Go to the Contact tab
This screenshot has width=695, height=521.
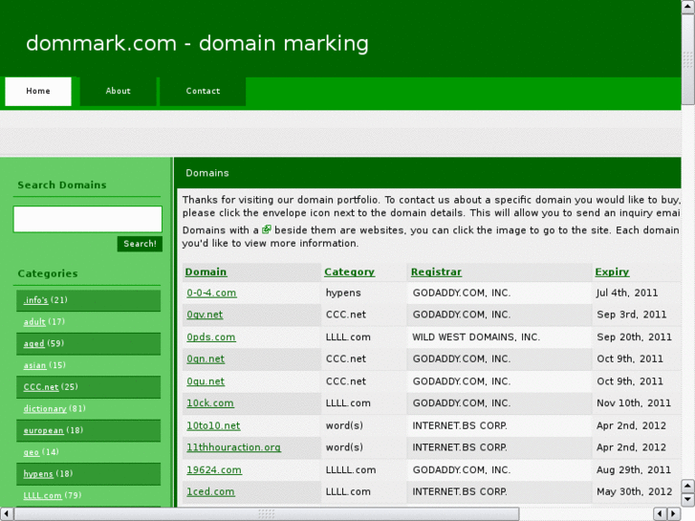pos(203,92)
